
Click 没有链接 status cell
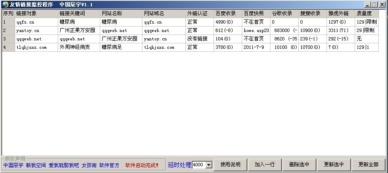(199, 39)
